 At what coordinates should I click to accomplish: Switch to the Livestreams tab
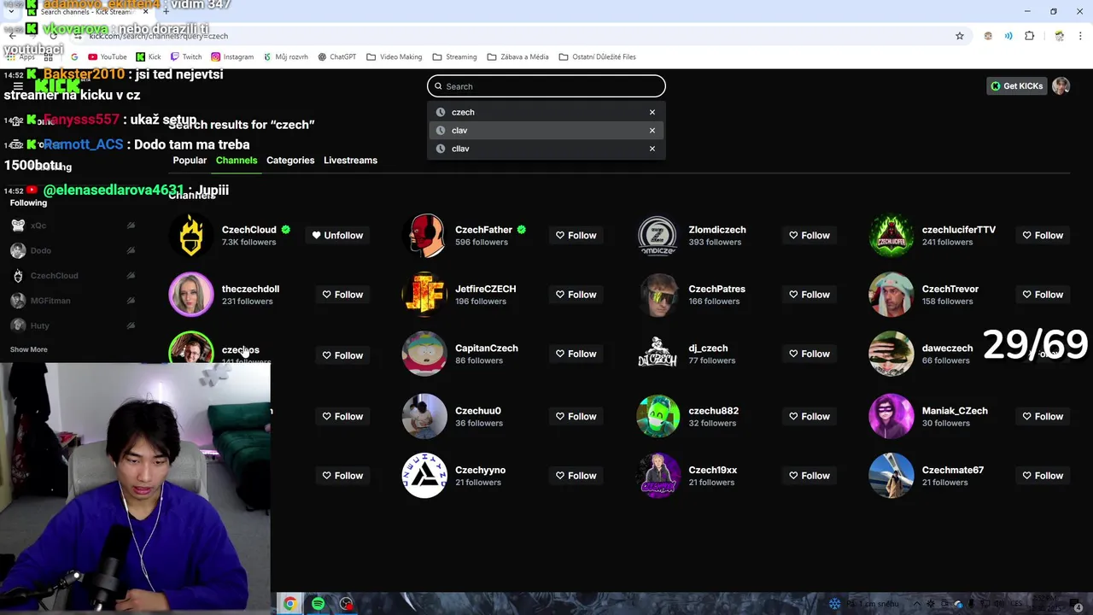click(350, 161)
